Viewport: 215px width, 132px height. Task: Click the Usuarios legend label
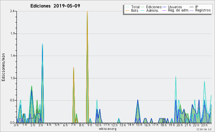coord(175,7)
